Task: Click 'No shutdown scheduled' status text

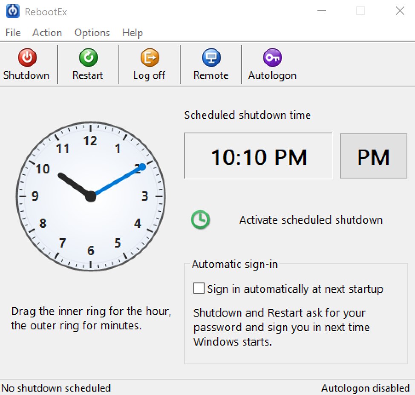Action: [56, 388]
